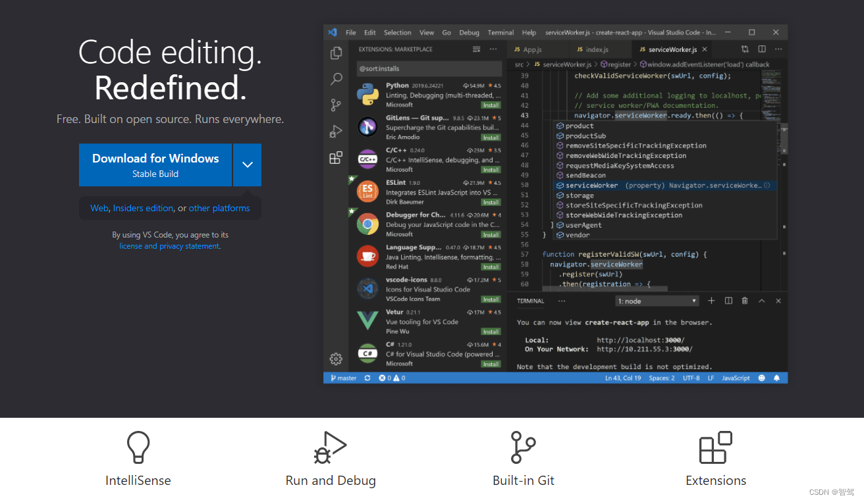Select the sendBeacon autocomplete suggestion

(665, 176)
